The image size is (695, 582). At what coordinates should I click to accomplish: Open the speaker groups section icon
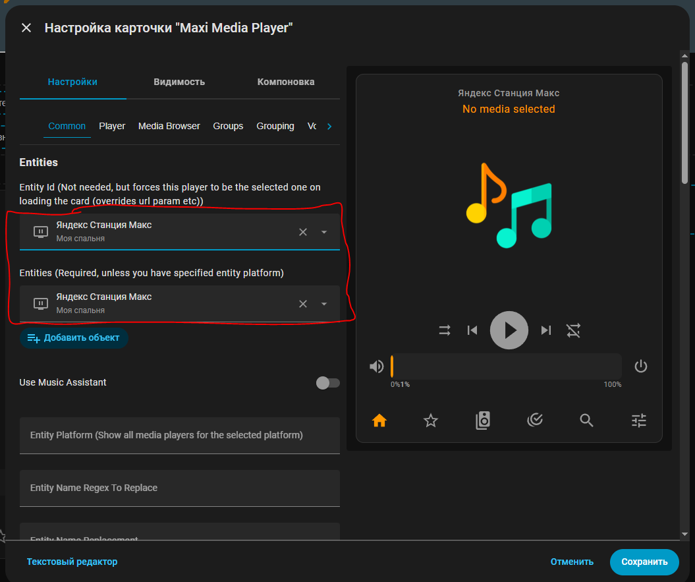(483, 420)
